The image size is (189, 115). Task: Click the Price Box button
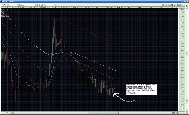click(167, 5)
